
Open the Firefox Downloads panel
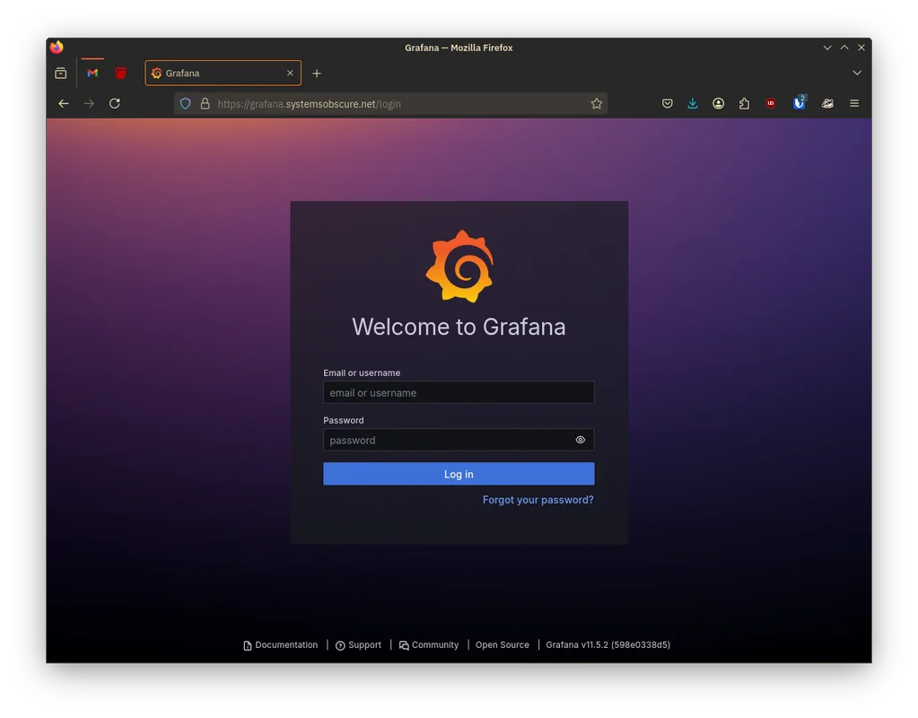693,104
